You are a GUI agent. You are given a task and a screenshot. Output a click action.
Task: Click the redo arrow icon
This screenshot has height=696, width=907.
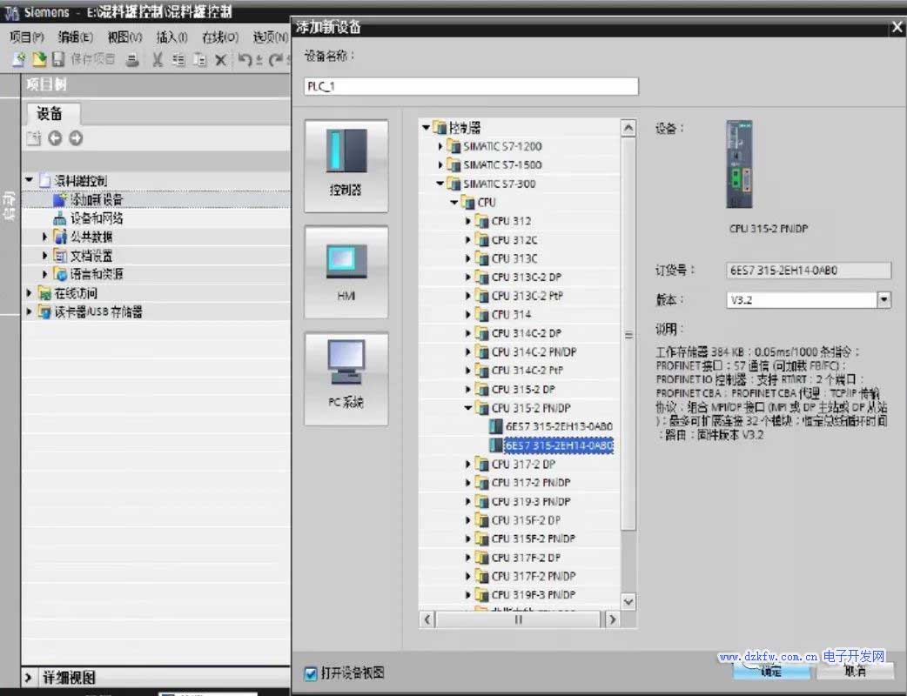click(x=275, y=59)
